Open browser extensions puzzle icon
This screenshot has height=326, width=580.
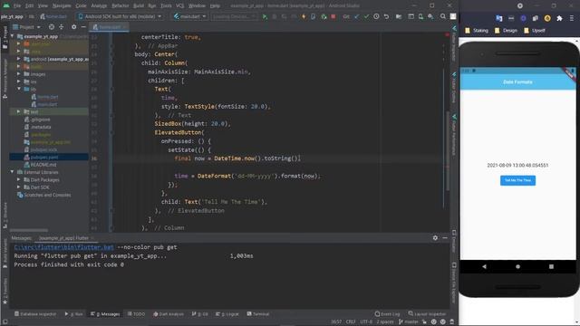559,18
